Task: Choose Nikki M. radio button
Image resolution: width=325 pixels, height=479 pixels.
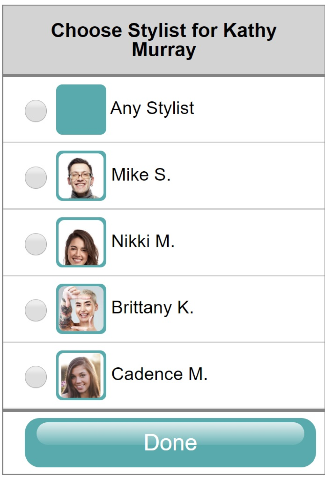Action: (36, 244)
